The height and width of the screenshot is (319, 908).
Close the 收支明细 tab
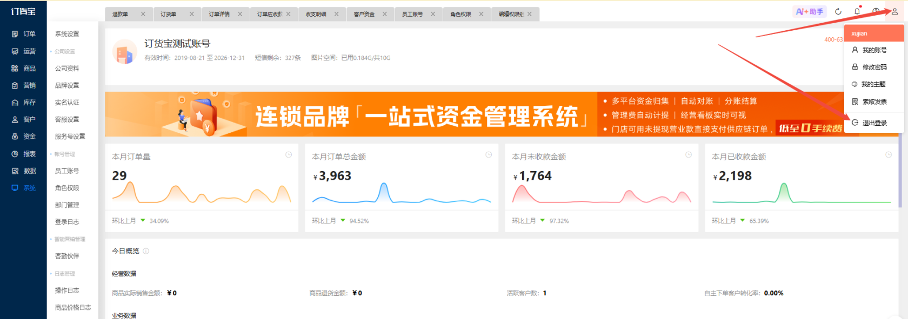point(336,14)
